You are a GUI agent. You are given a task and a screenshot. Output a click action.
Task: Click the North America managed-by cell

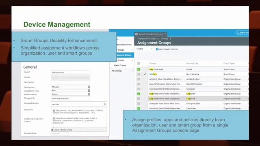click(193, 74)
